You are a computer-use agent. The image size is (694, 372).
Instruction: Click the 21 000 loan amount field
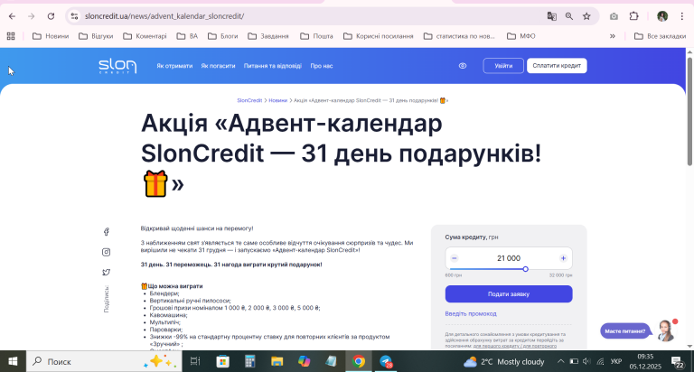[x=509, y=258]
